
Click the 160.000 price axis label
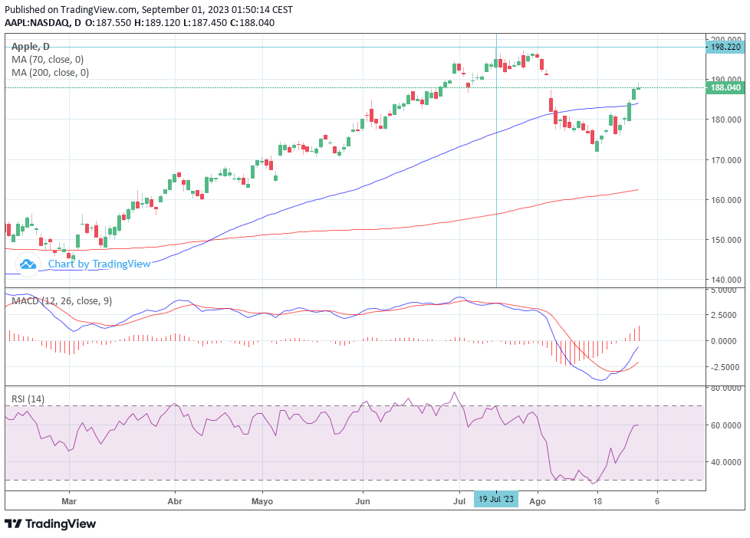coord(726,200)
